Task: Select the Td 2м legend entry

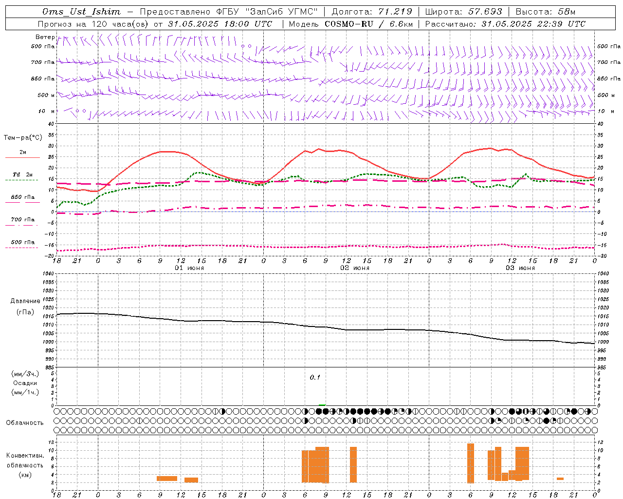Action: click(x=23, y=174)
